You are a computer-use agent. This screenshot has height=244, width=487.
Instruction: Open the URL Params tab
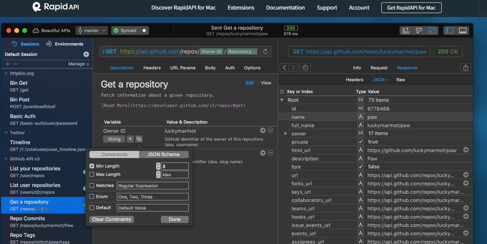[x=183, y=68]
